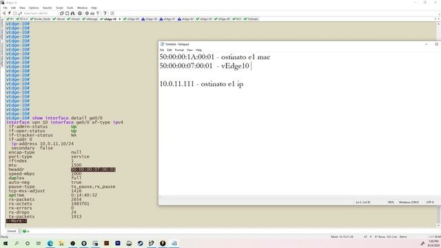Open Steam from the taskbar

click(x=140, y=243)
